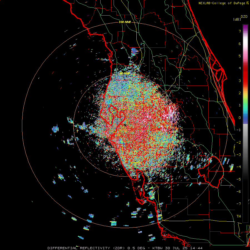Image resolution: width=250 pixels, height=250 pixels.
Task: Click the DIFFERENTIAL REFLECTIVITY (ZDR) caption text
Action: 87,248
